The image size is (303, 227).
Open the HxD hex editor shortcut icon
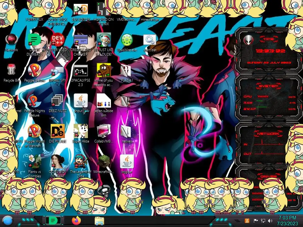click(80, 9)
